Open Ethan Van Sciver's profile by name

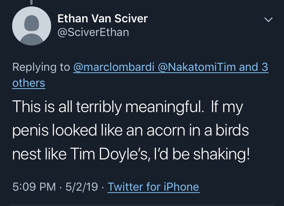click(103, 19)
